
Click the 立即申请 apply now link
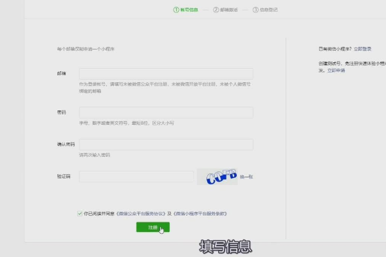336,70
